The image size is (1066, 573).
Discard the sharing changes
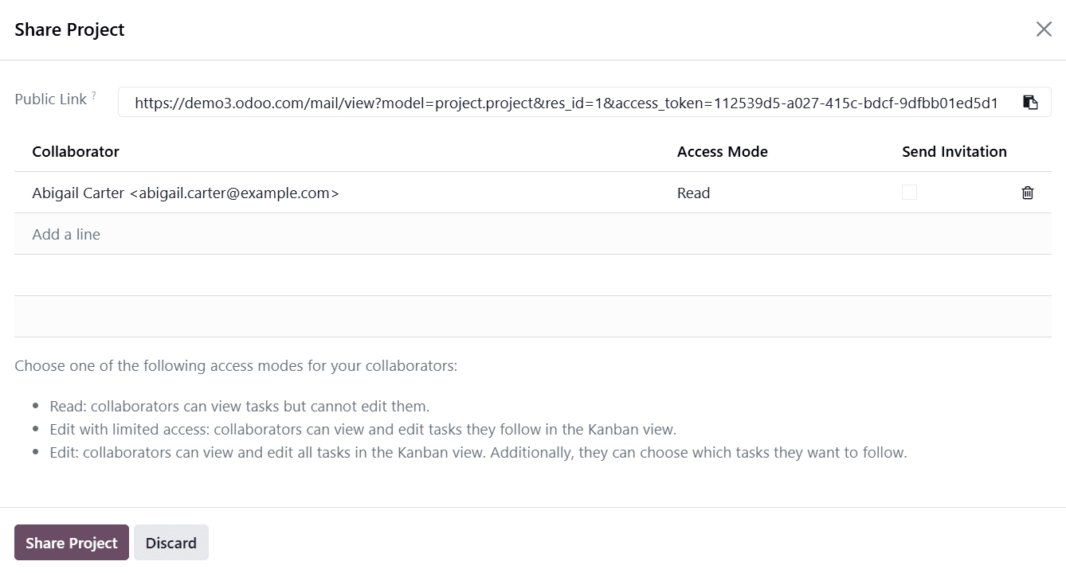click(x=171, y=543)
